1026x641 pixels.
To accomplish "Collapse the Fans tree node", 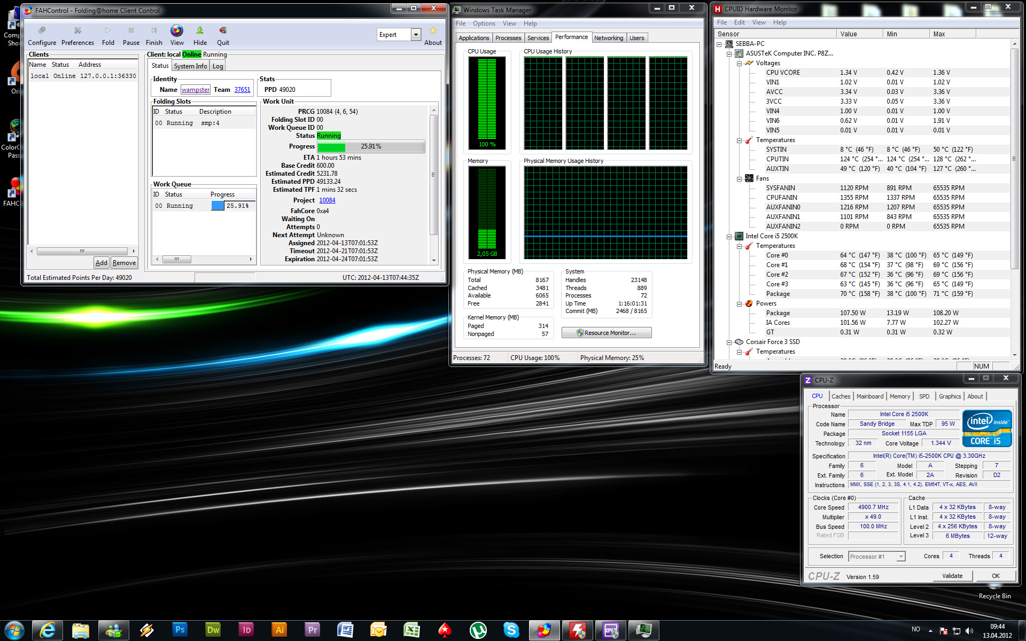I will point(739,178).
